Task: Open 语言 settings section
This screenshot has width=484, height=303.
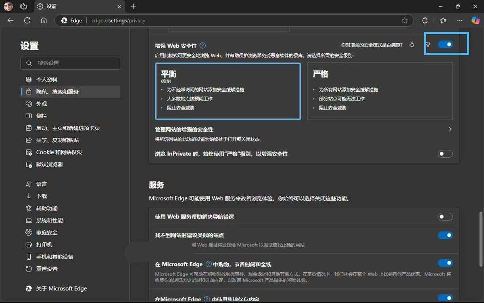Action: pyautogui.click(x=71, y=184)
